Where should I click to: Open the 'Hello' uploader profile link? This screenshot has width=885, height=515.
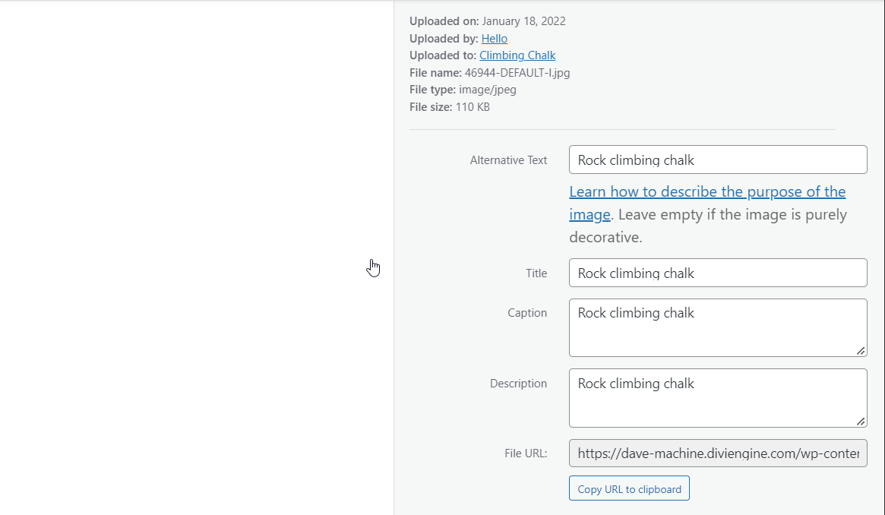click(494, 39)
